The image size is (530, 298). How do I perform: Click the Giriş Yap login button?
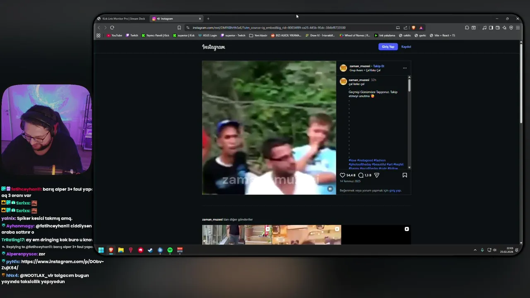(388, 47)
